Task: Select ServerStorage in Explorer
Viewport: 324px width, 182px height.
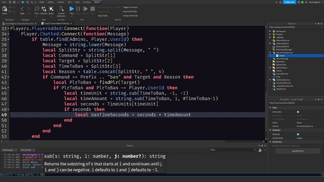Action: (x=282, y=59)
